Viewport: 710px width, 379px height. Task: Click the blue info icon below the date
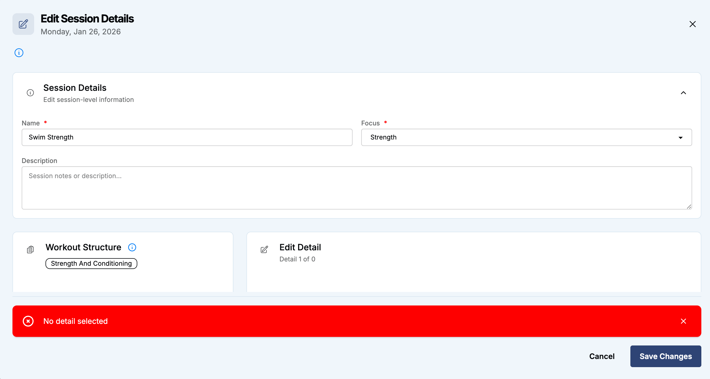click(19, 52)
